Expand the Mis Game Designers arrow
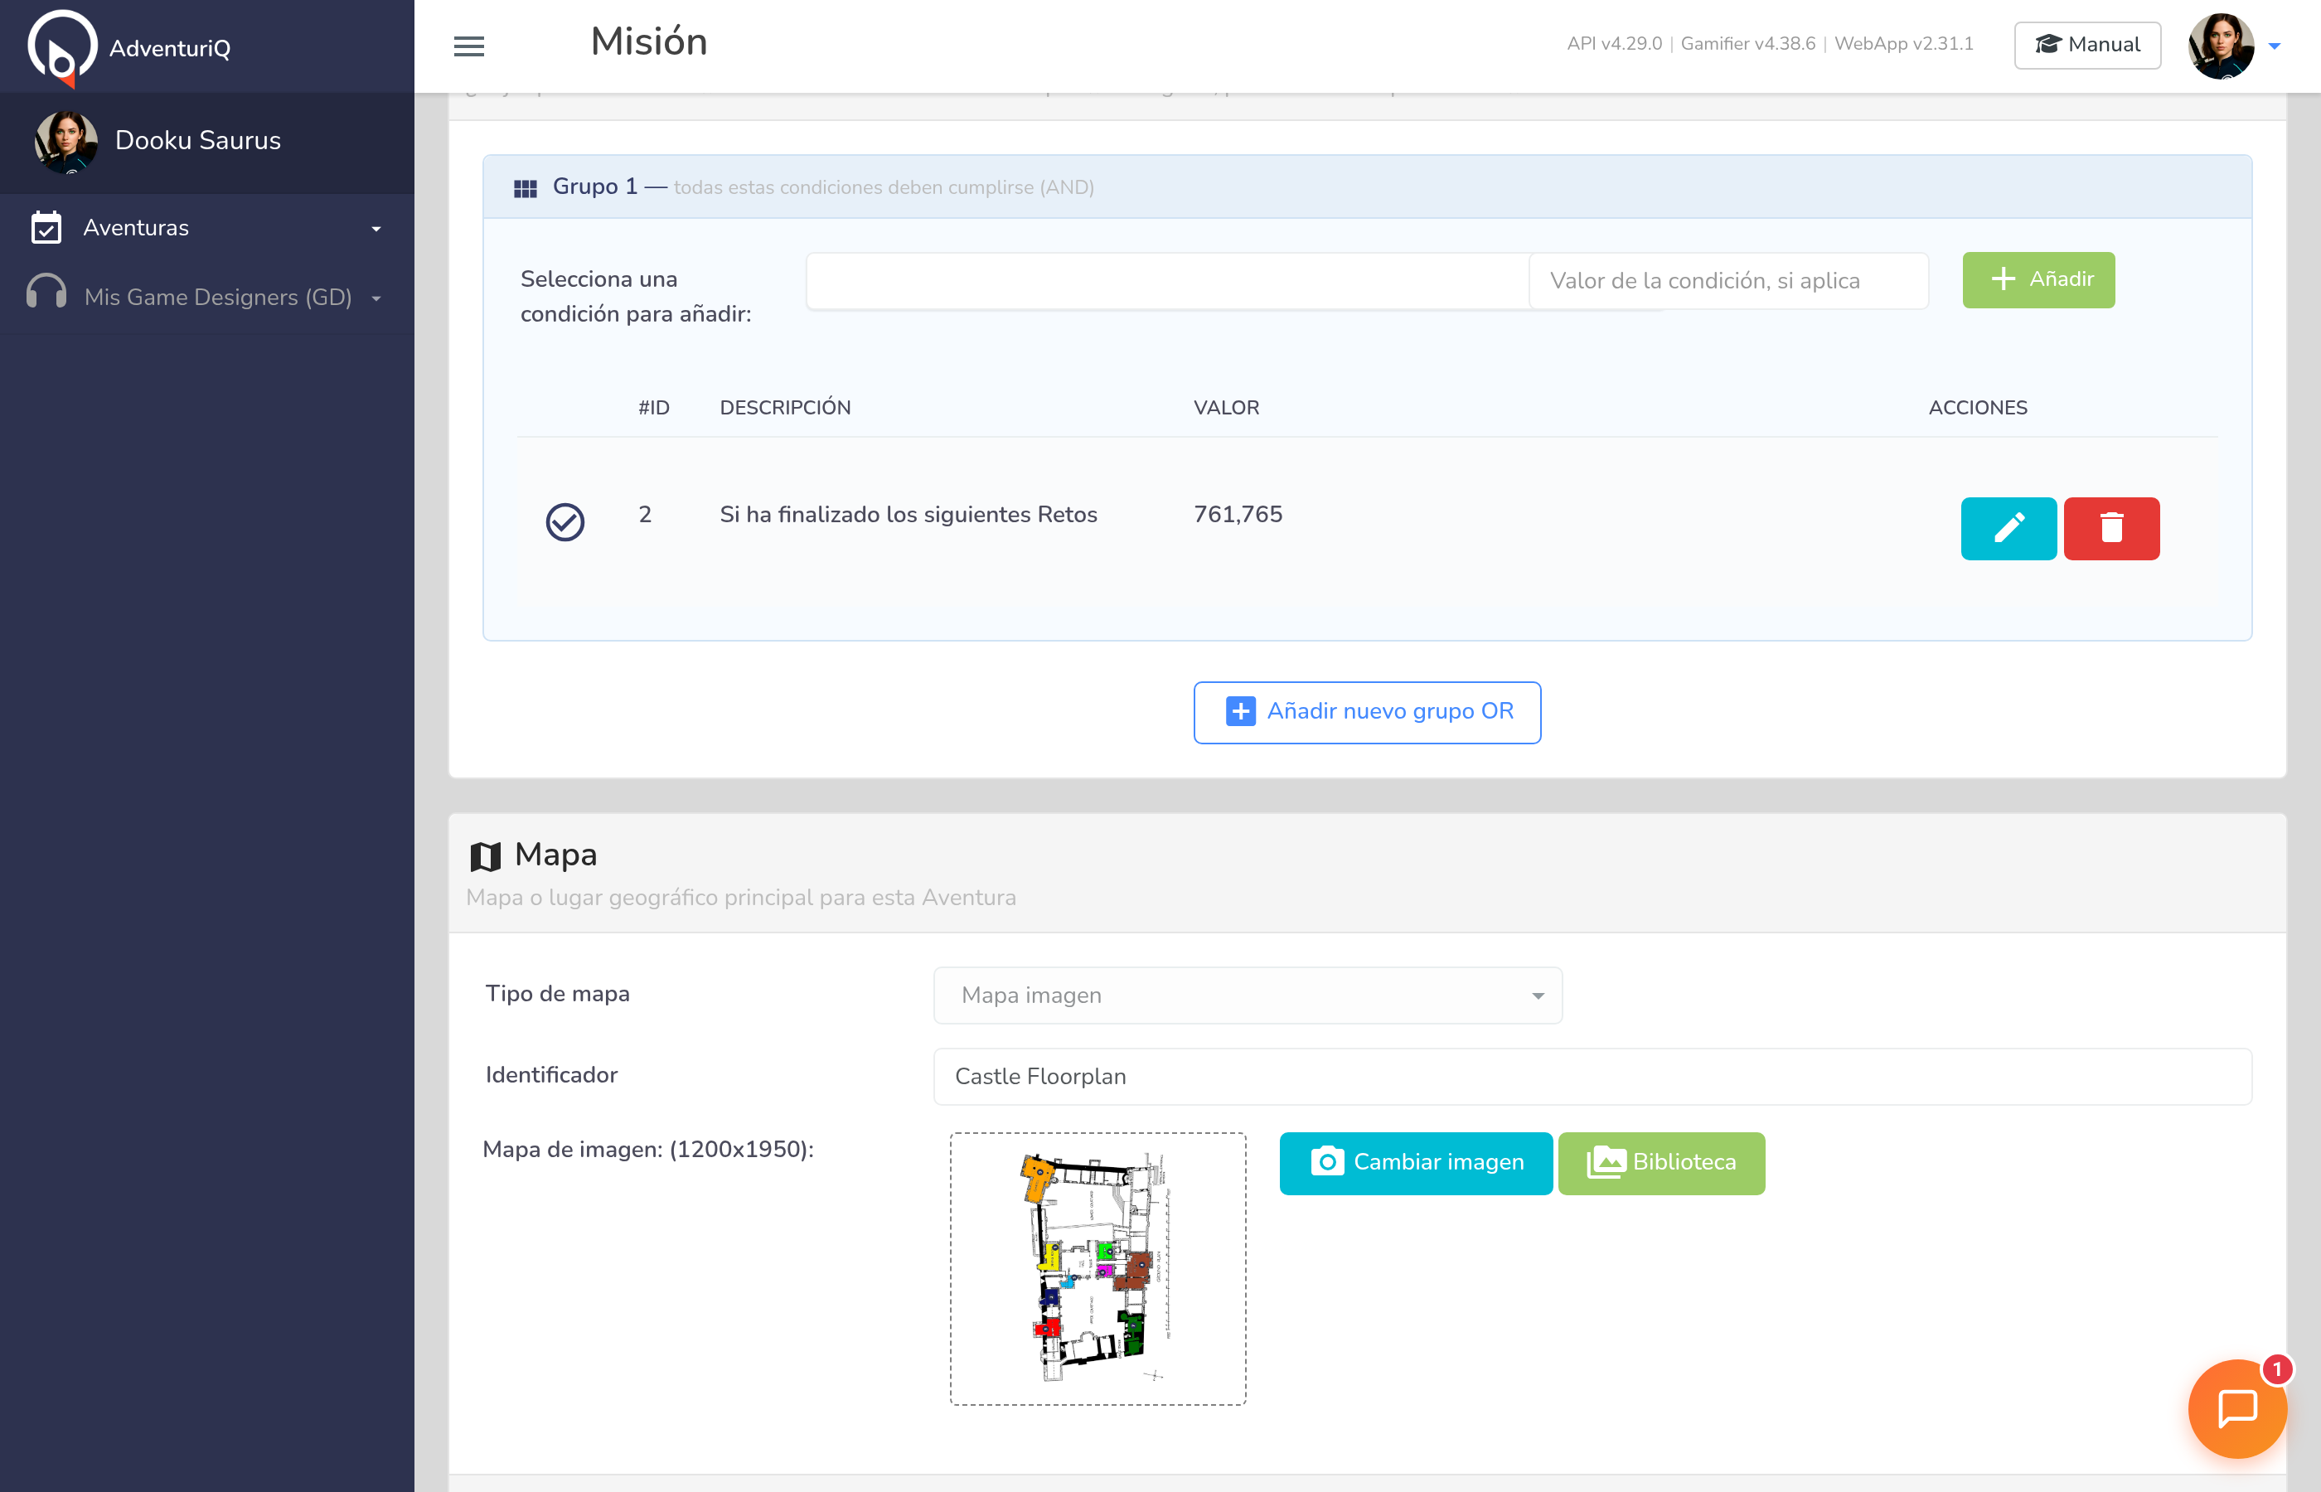The width and height of the screenshot is (2321, 1492). coord(376,298)
